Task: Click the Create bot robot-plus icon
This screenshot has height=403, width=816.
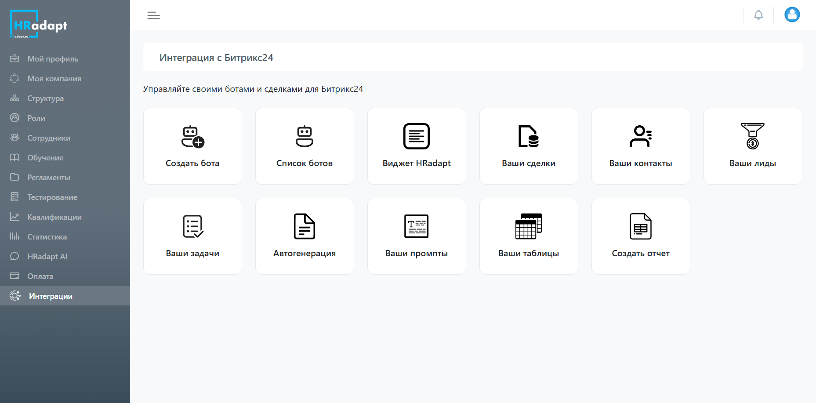Action: (x=192, y=136)
